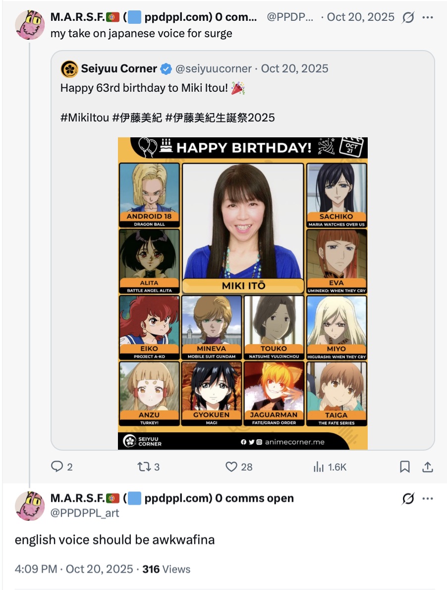Viewport: 447px width, 590px height.
Task: Open the view analytics bar chart icon
Action: pyautogui.click(x=319, y=467)
